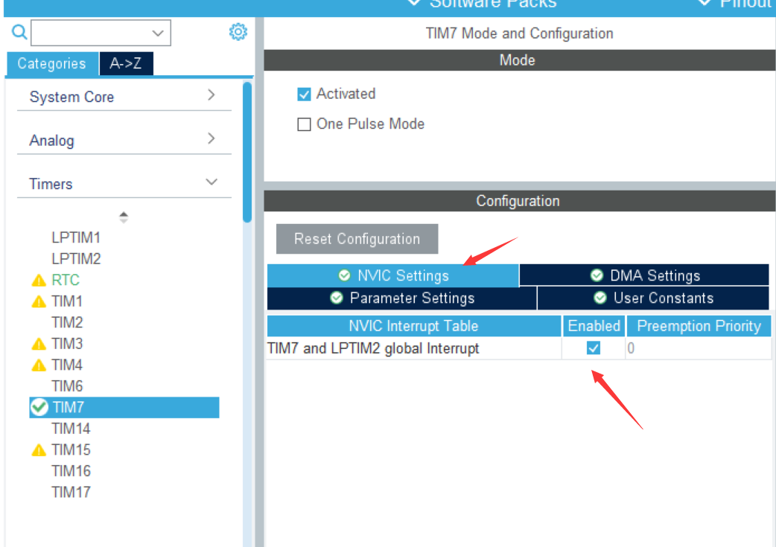
Task: Open the Parameter Settings tab
Action: click(402, 298)
